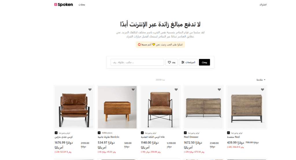Click the AllModern store icon
Screen dimensions: 296x160
[x=99, y=133]
